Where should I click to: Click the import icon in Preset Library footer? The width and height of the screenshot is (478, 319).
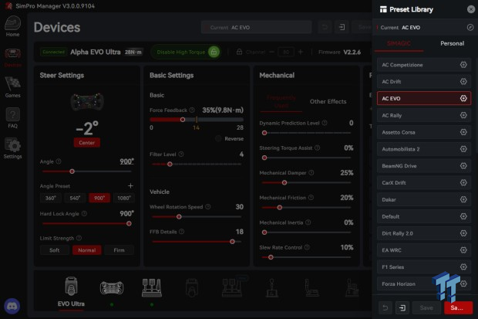pos(402,307)
